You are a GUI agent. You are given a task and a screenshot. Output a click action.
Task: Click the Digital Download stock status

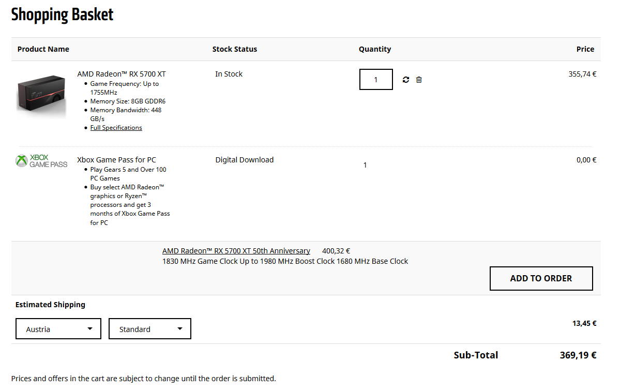[x=245, y=160]
